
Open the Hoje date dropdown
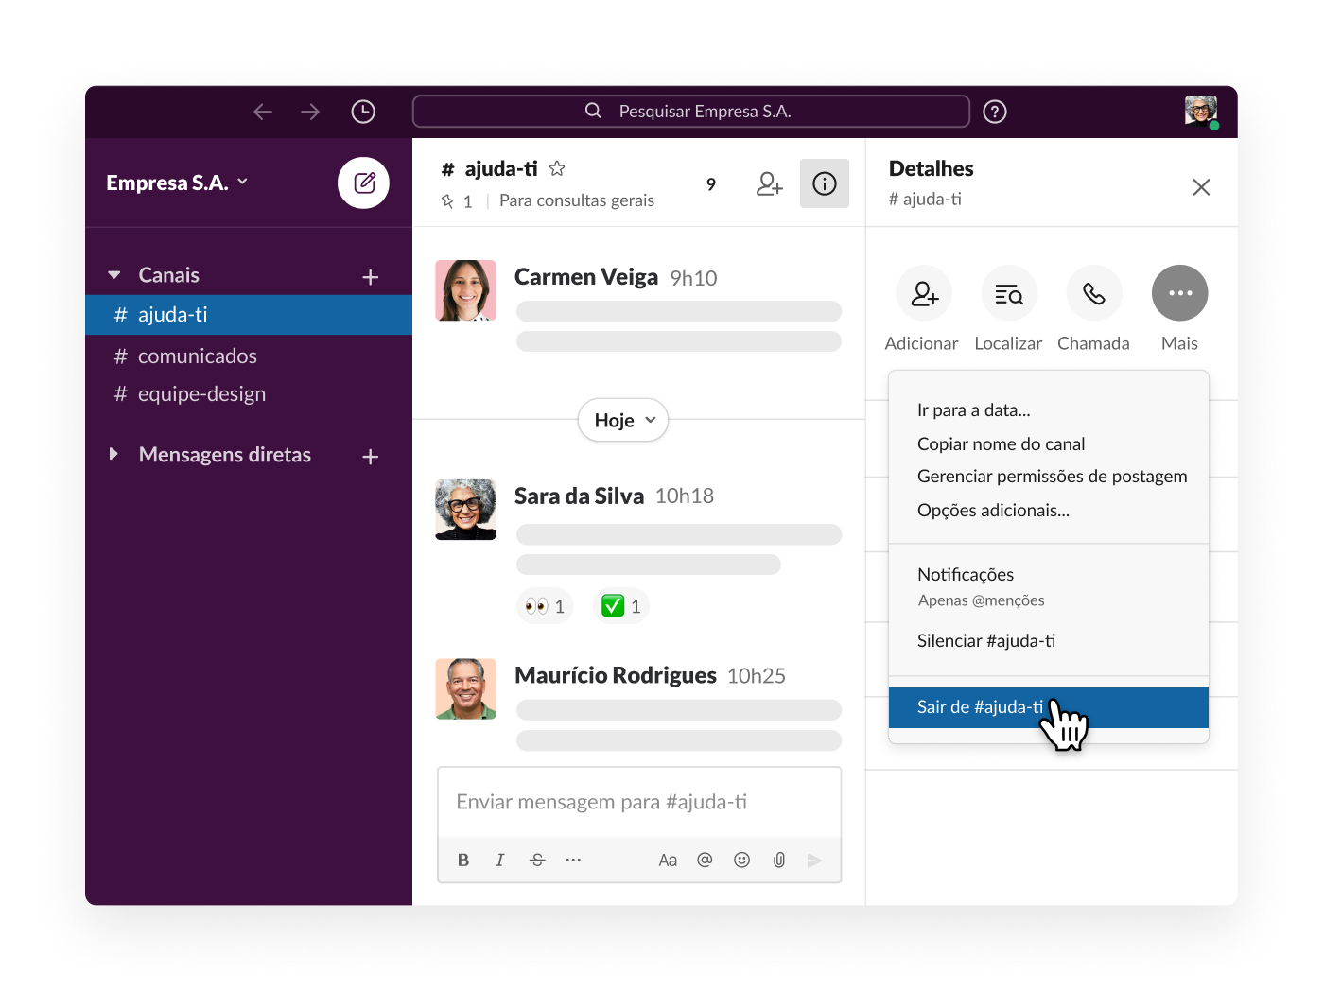(x=623, y=420)
